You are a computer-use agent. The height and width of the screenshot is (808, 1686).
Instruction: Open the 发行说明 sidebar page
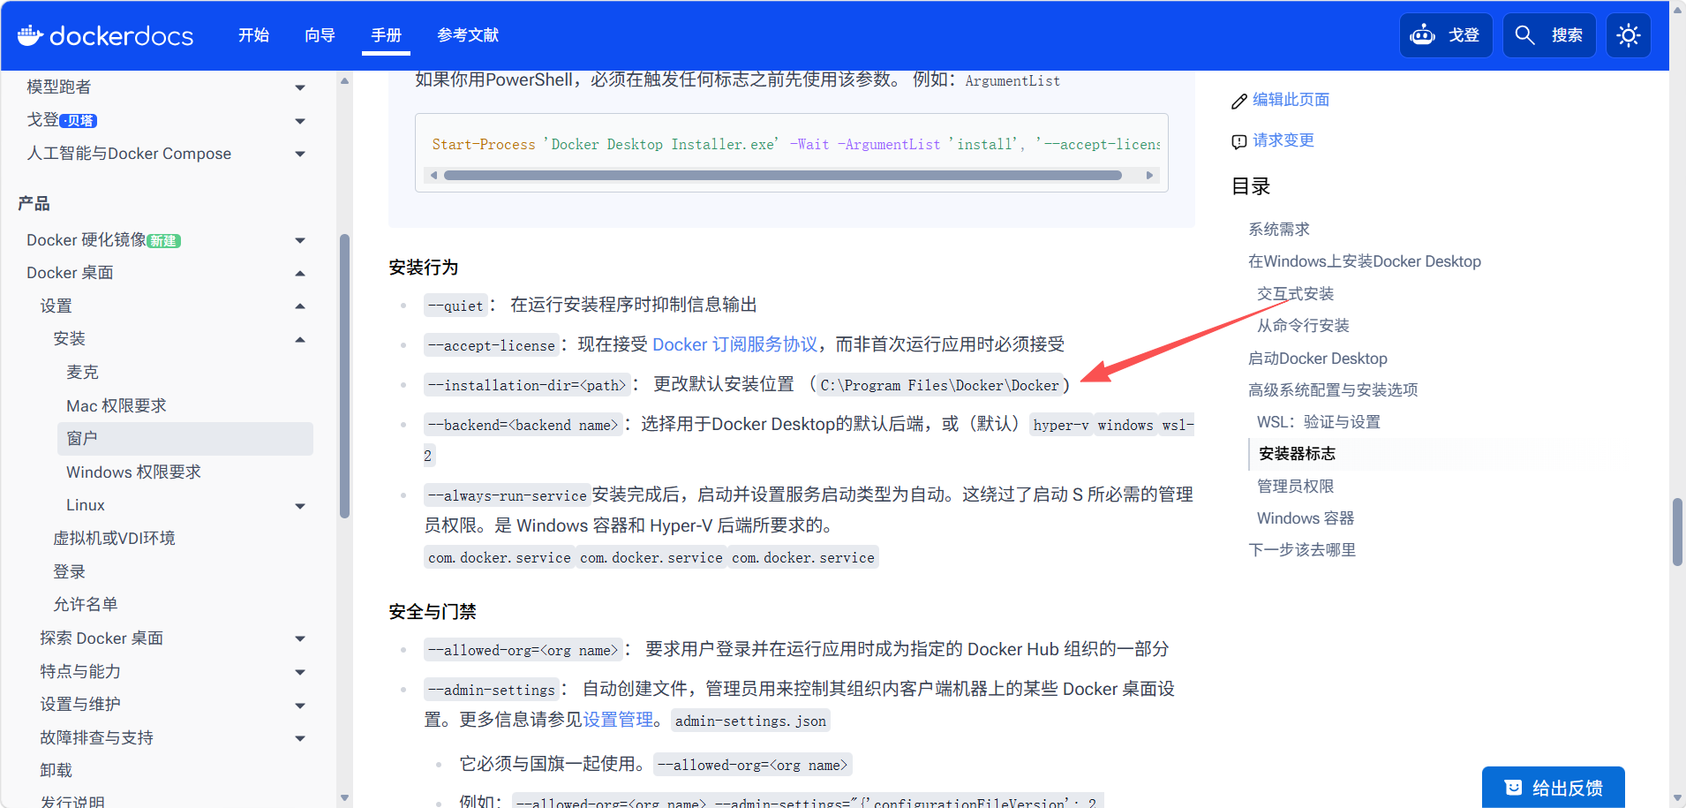72,802
